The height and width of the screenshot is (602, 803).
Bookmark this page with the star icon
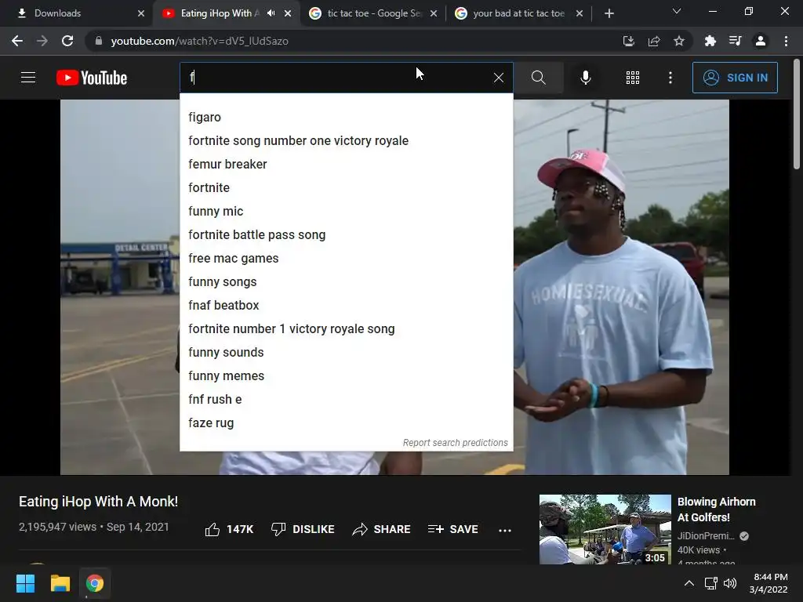[x=679, y=41]
